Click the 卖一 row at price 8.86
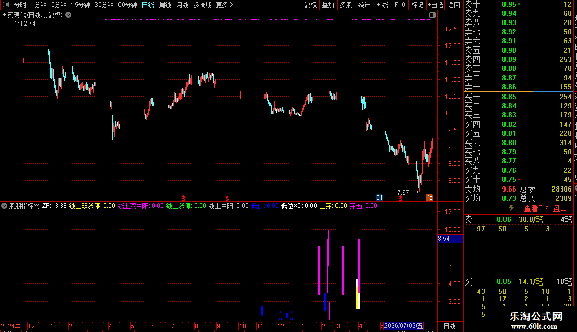This screenshot has width=577, height=332. pyautogui.click(x=518, y=87)
